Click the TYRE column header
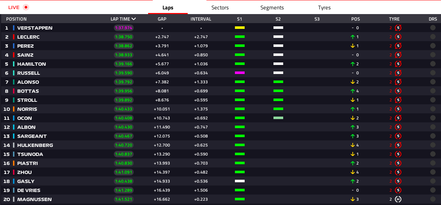This screenshot has width=441, height=205. (394, 19)
